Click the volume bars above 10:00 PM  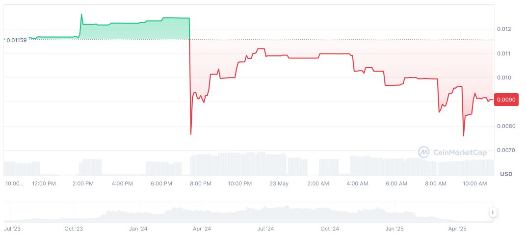pyautogui.click(x=239, y=164)
